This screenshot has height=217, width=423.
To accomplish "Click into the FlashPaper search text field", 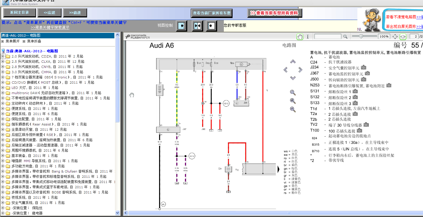I will point(328,37).
